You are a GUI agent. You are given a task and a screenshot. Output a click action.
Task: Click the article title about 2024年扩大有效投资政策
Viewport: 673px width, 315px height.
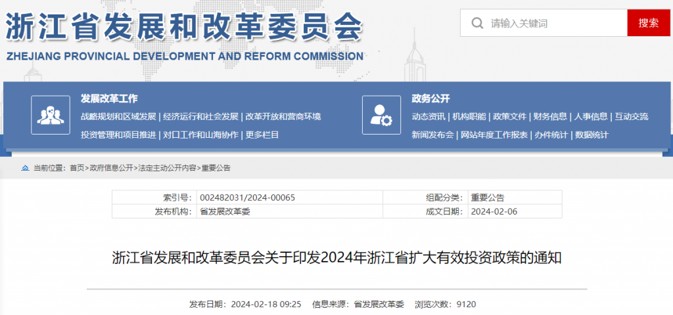click(337, 258)
